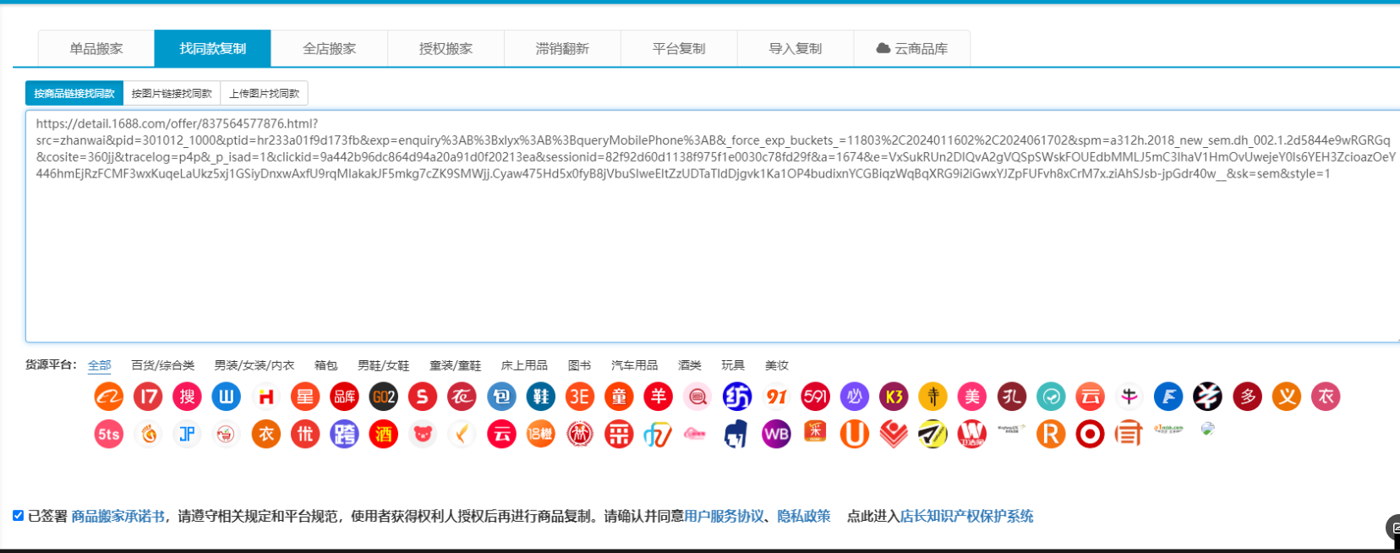Select the red bullseye target platform icon
The width and height of the screenshot is (1400, 553).
tap(1090, 435)
